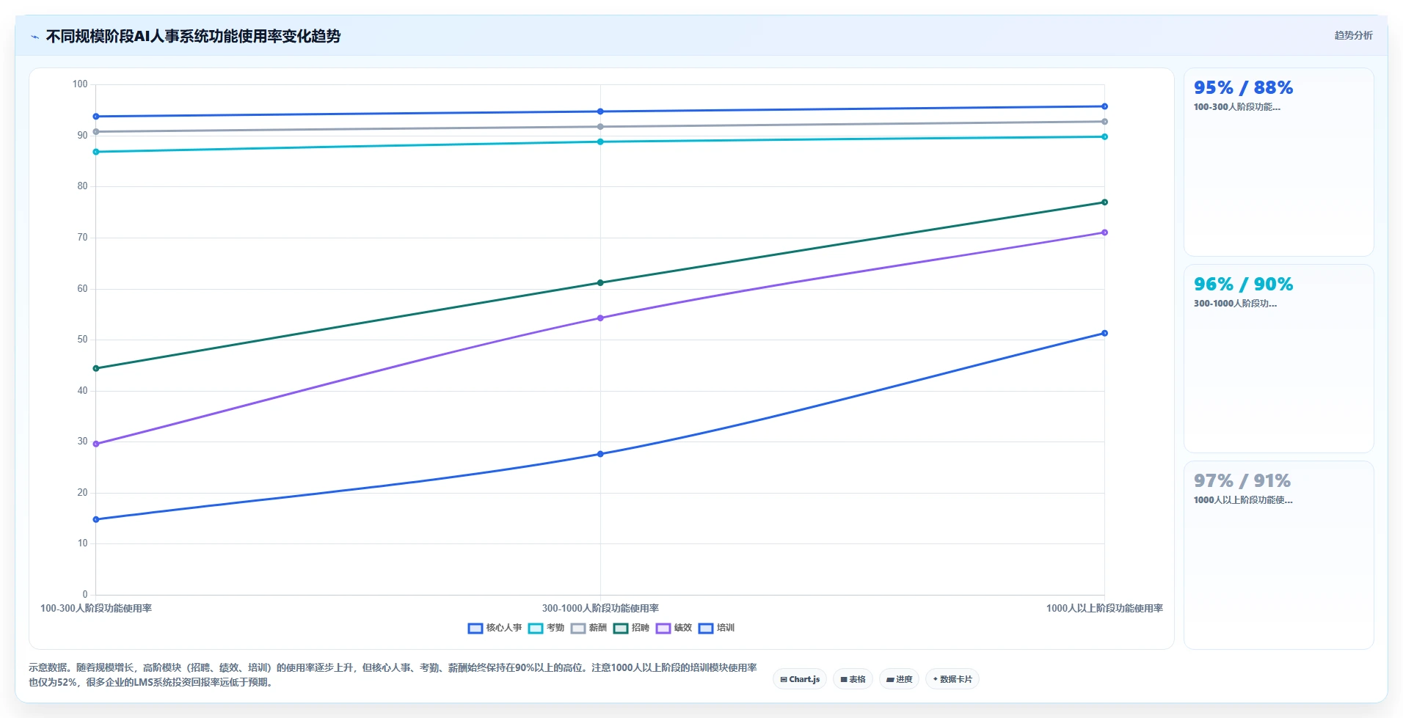Click the 数据卡片 tag
This screenshot has height=718, width=1403.
[x=952, y=679]
